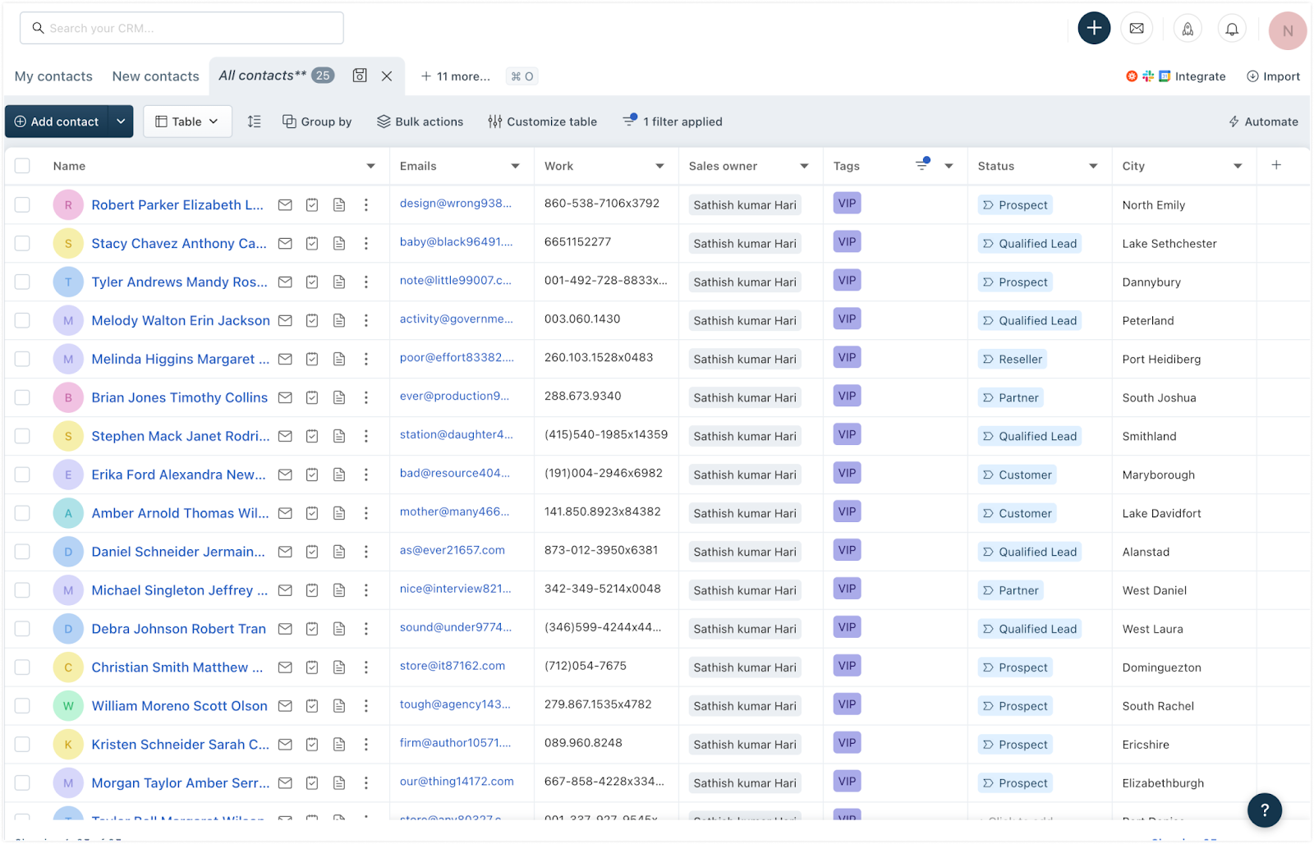The height and width of the screenshot is (844, 1314).
Task: Save the All contacts view icon
Action: pyautogui.click(x=360, y=76)
